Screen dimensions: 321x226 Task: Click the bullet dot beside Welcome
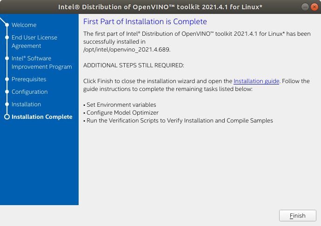coord(7,25)
